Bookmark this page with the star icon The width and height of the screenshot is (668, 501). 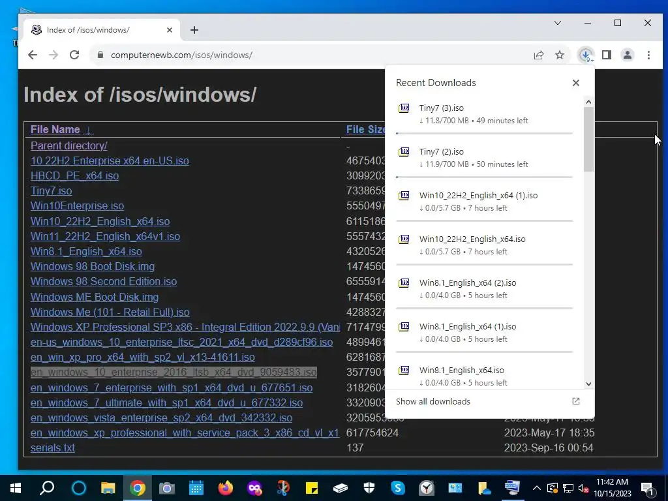pos(560,55)
